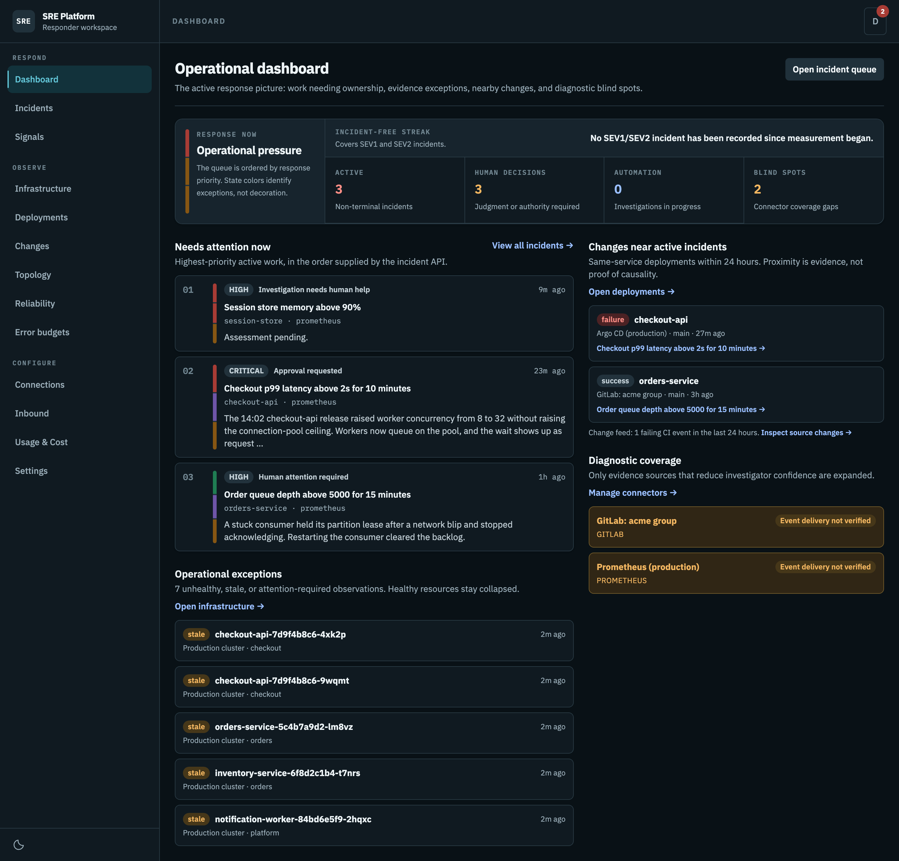Follow View all incidents link

tap(532, 245)
